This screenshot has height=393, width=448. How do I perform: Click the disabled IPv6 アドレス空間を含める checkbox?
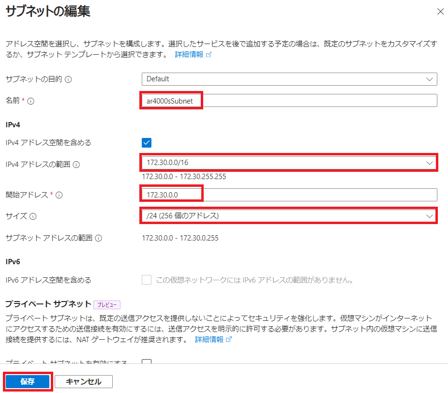click(x=147, y=280)
